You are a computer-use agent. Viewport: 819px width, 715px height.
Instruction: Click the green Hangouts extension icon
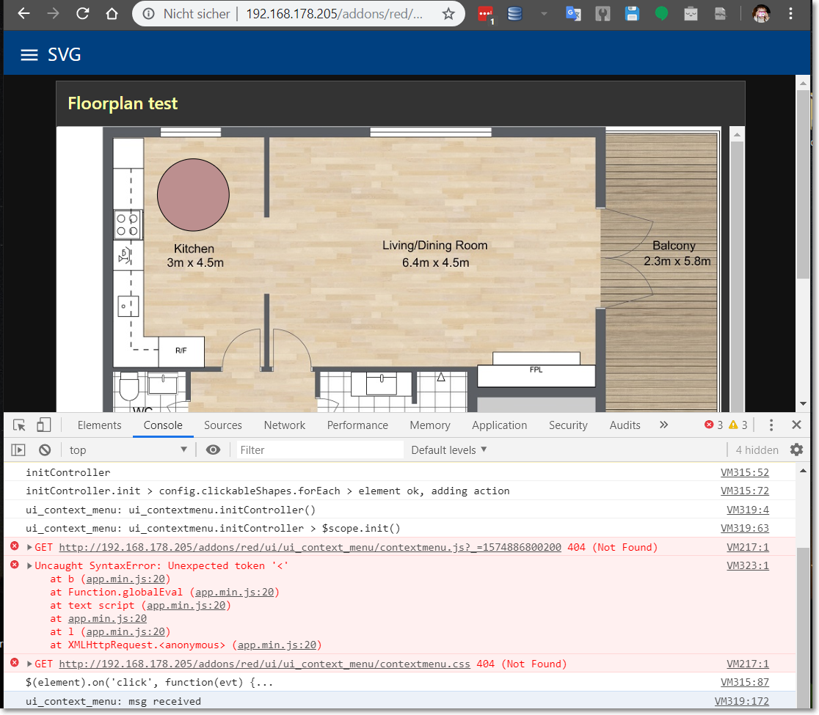click(661, 13)
